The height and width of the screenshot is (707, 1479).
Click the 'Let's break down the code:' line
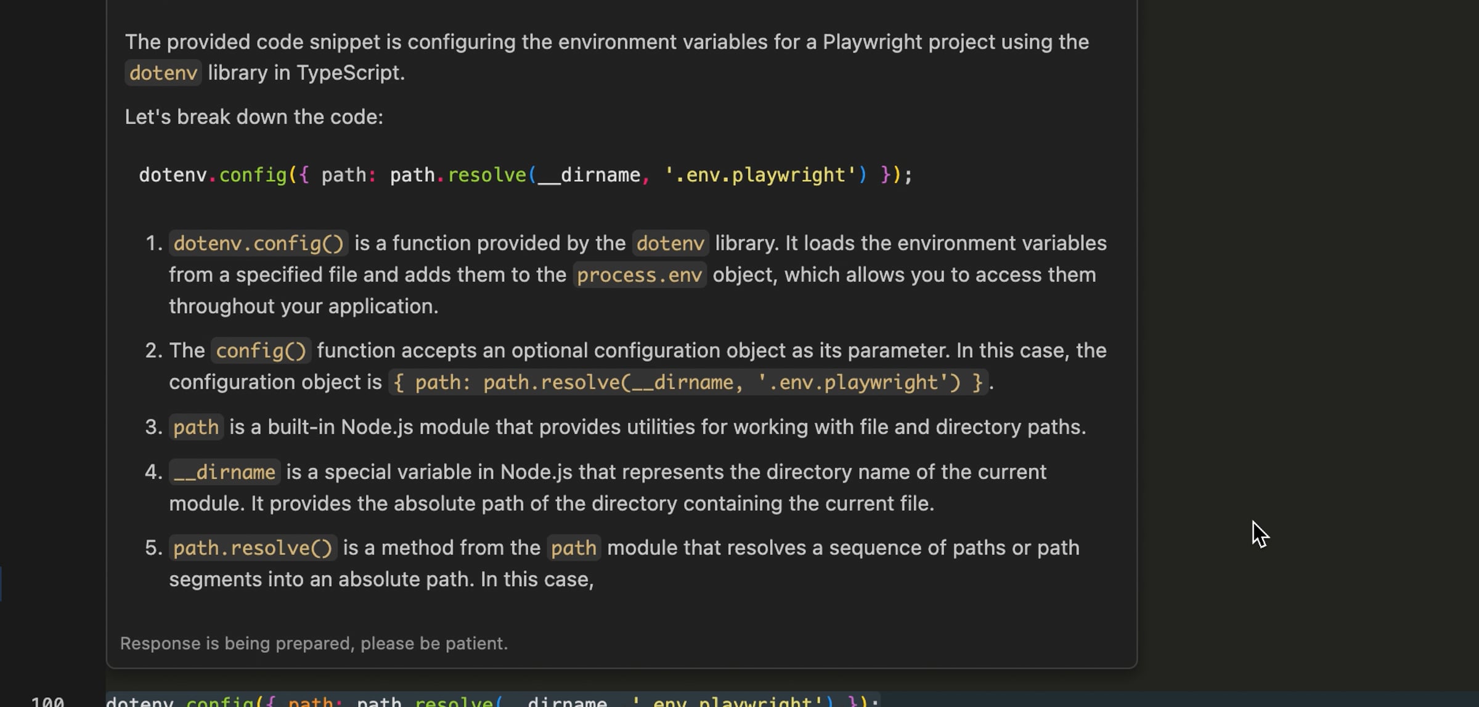pos(254,117)
